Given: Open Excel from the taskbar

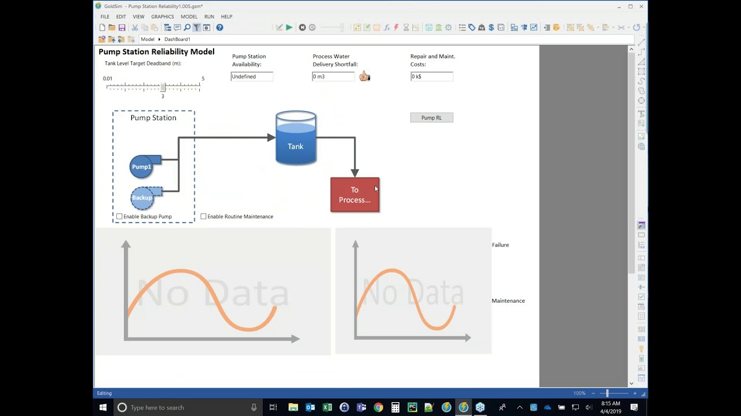Looking at the screenshot, I should tap(327, 407).
